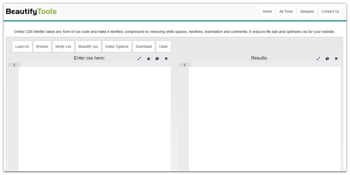Clear the Results panel with the X icon
This screenshot has width=350, height=175.
click(x=336, y=58)
